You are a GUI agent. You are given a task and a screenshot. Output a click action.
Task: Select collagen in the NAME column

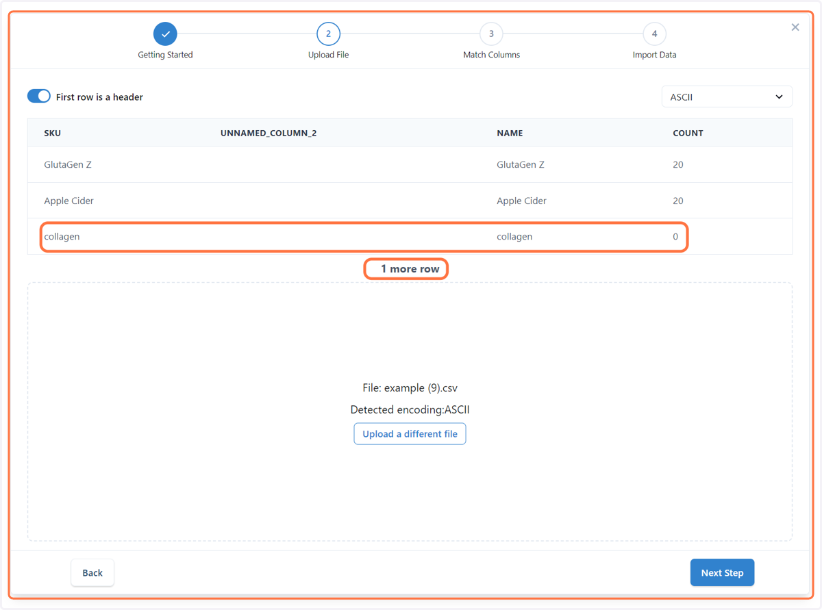point(514,236)
